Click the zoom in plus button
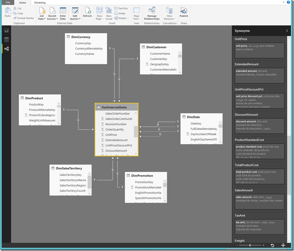Screen dimensions: 294x251 tap(263, 245)
